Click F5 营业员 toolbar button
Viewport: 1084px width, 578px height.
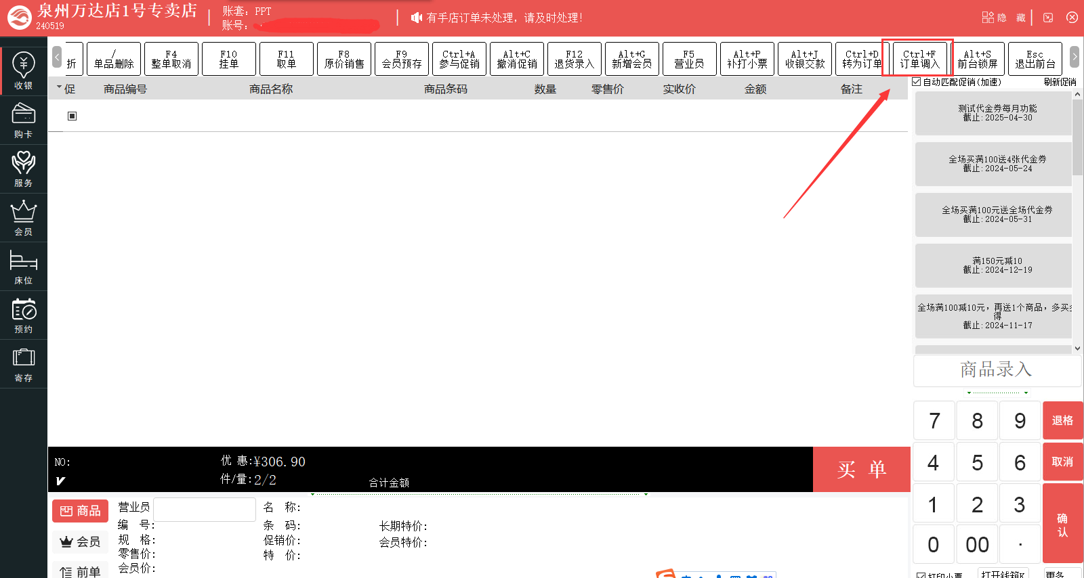point(690,59)
